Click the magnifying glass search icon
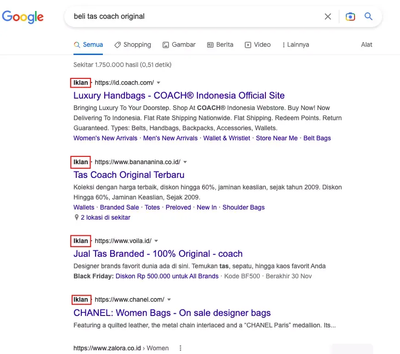 tap(368, 16)
